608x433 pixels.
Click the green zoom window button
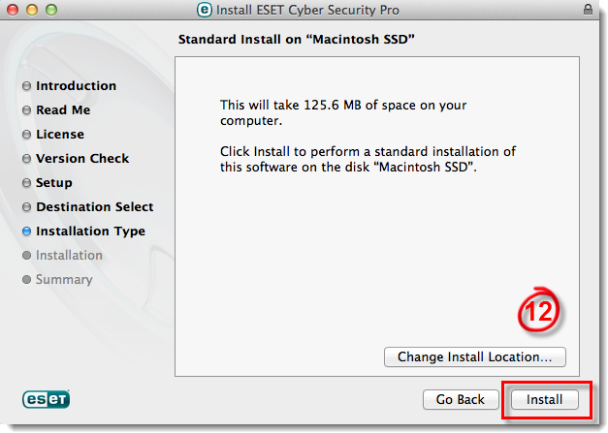coord(51,10)
